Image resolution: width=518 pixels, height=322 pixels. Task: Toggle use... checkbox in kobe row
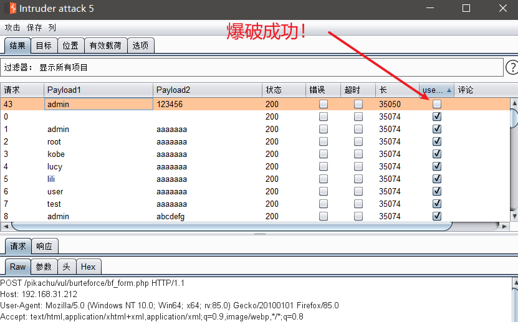click(437, 154)
